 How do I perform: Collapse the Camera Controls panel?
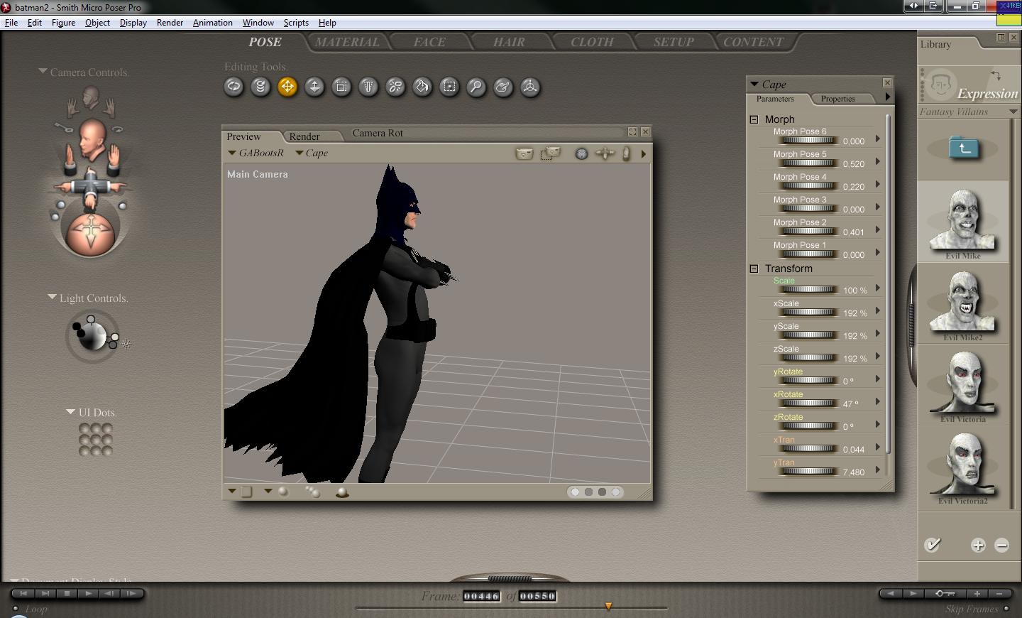pos(43,71)
